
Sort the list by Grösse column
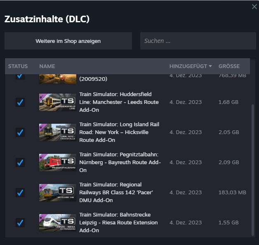pos(229,66)
